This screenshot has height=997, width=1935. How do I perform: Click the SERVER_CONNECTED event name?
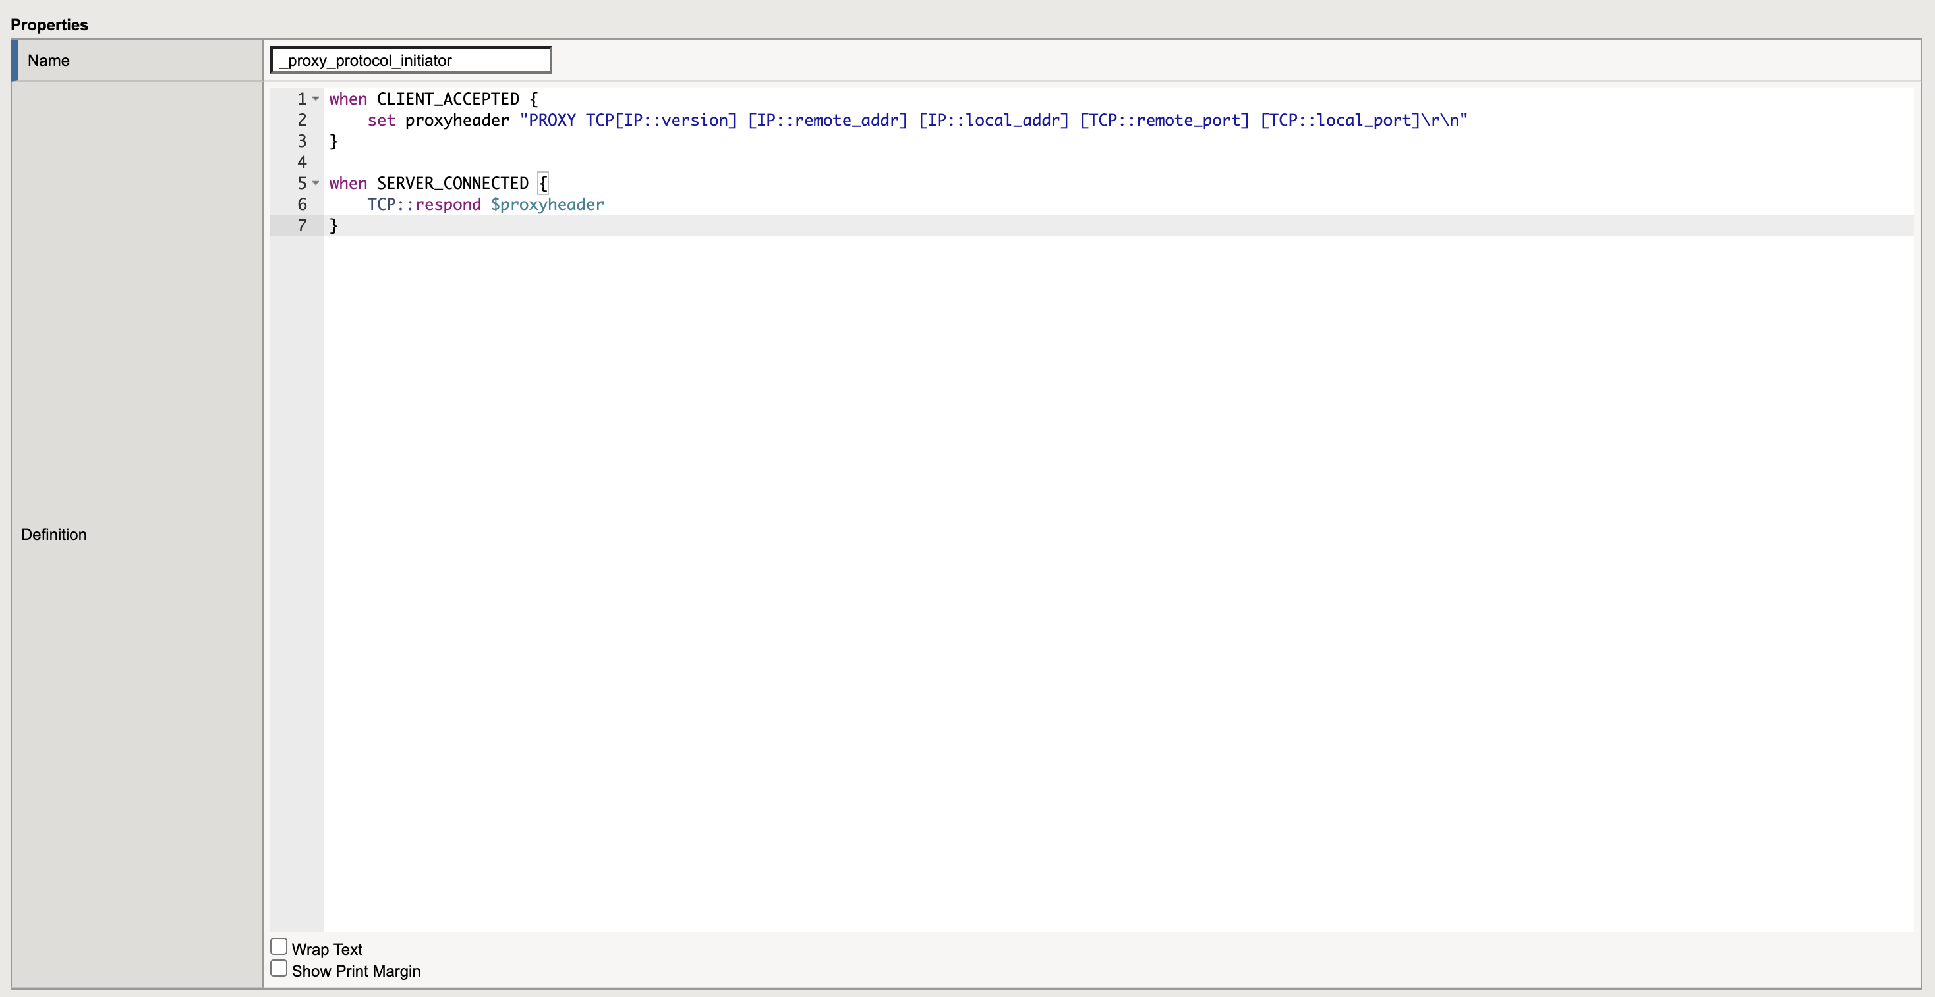452,183
